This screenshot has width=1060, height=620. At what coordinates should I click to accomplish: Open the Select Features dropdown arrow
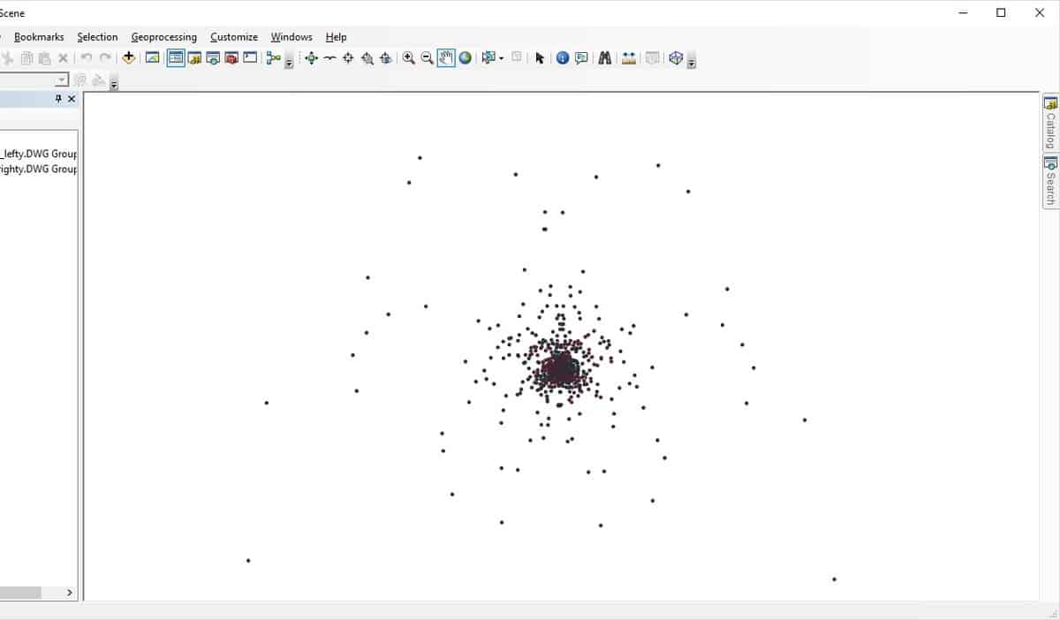(501, 58)
